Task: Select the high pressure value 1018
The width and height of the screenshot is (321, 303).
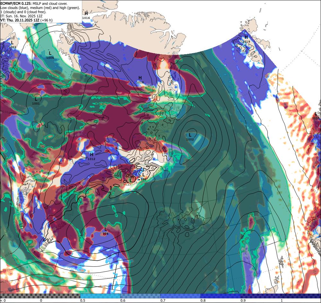Action: [140, 82]
